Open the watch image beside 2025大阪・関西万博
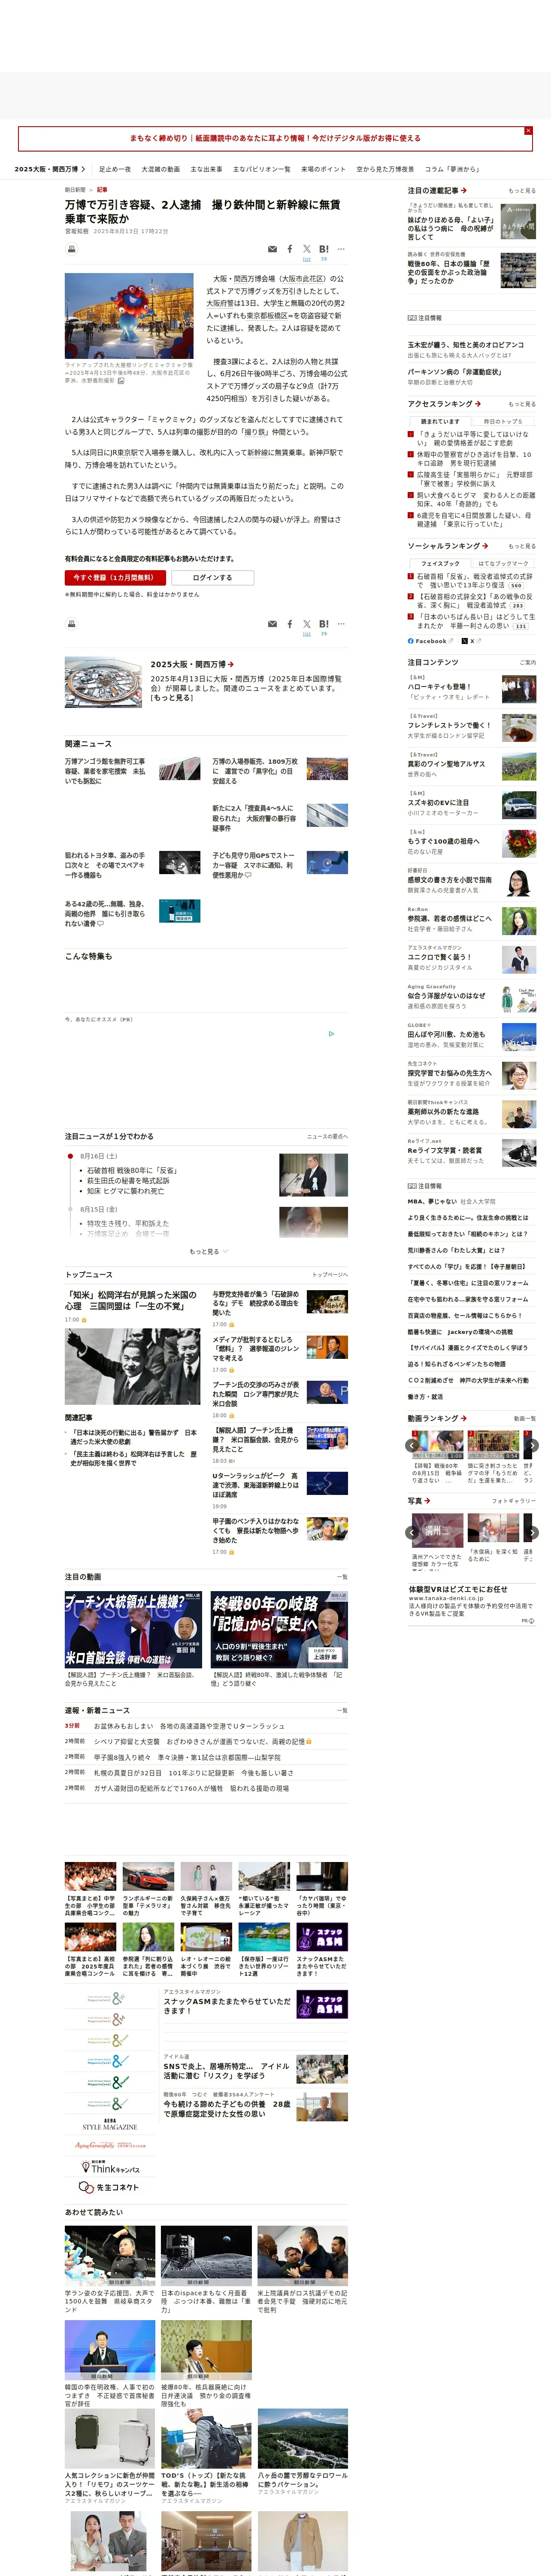551x2576 pixels. click(104, 682)
